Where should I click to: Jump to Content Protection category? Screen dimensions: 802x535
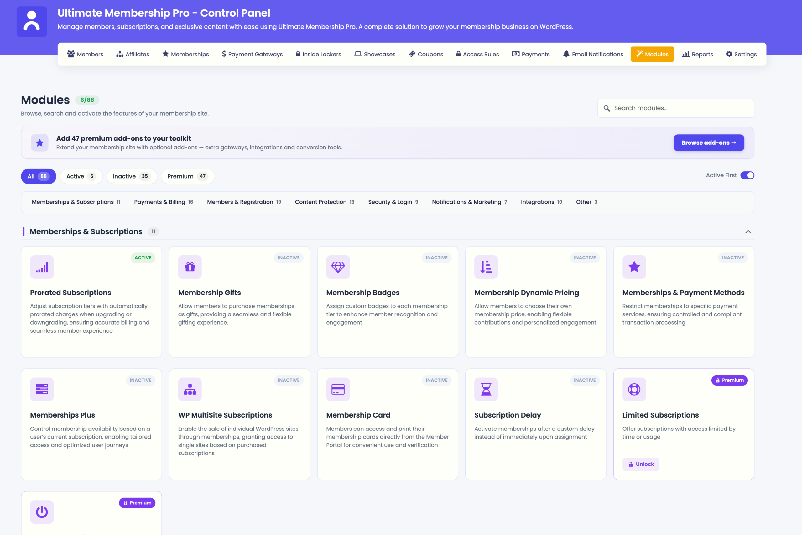pos(325,202)
